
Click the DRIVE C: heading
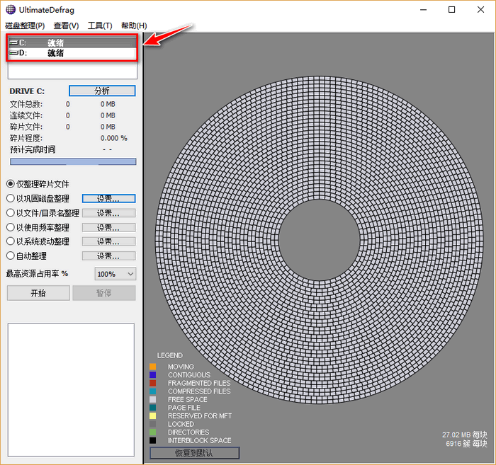[x=27, y=91]
